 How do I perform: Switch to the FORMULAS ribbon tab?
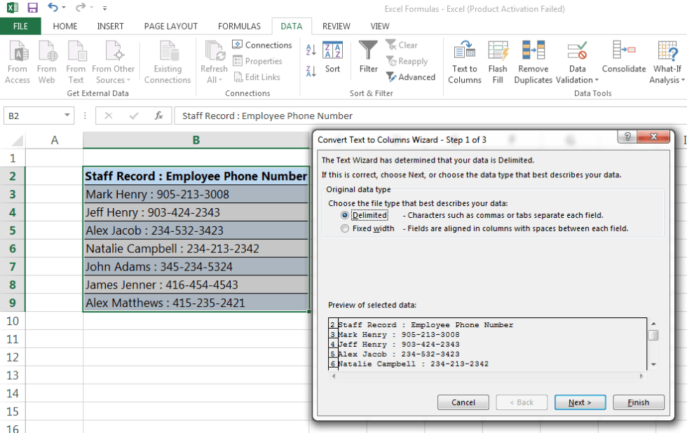[x=239, y=26]
